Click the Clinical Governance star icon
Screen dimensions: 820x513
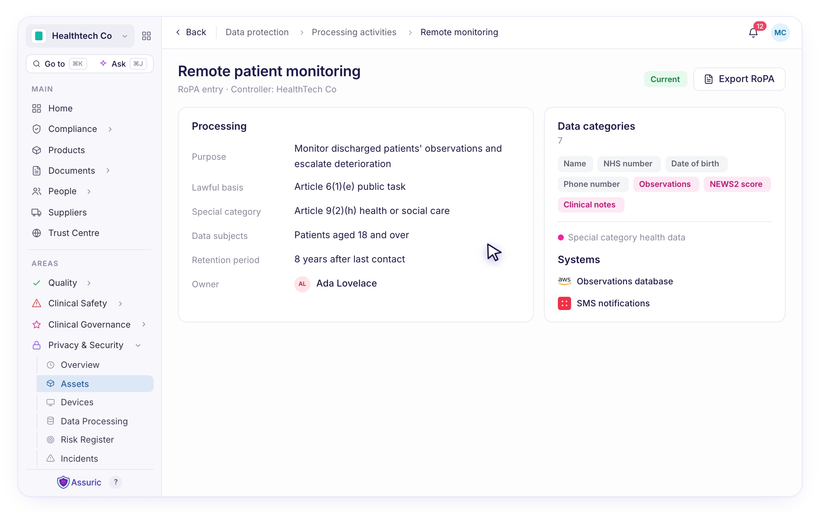point(37,325)
